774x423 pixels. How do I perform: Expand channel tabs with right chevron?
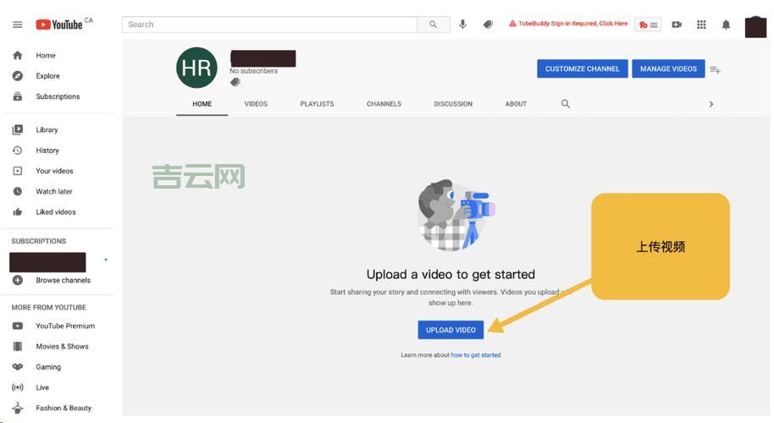point(710,104)
